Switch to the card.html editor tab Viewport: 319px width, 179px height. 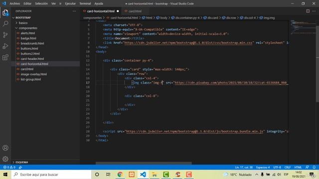(135, 11)
